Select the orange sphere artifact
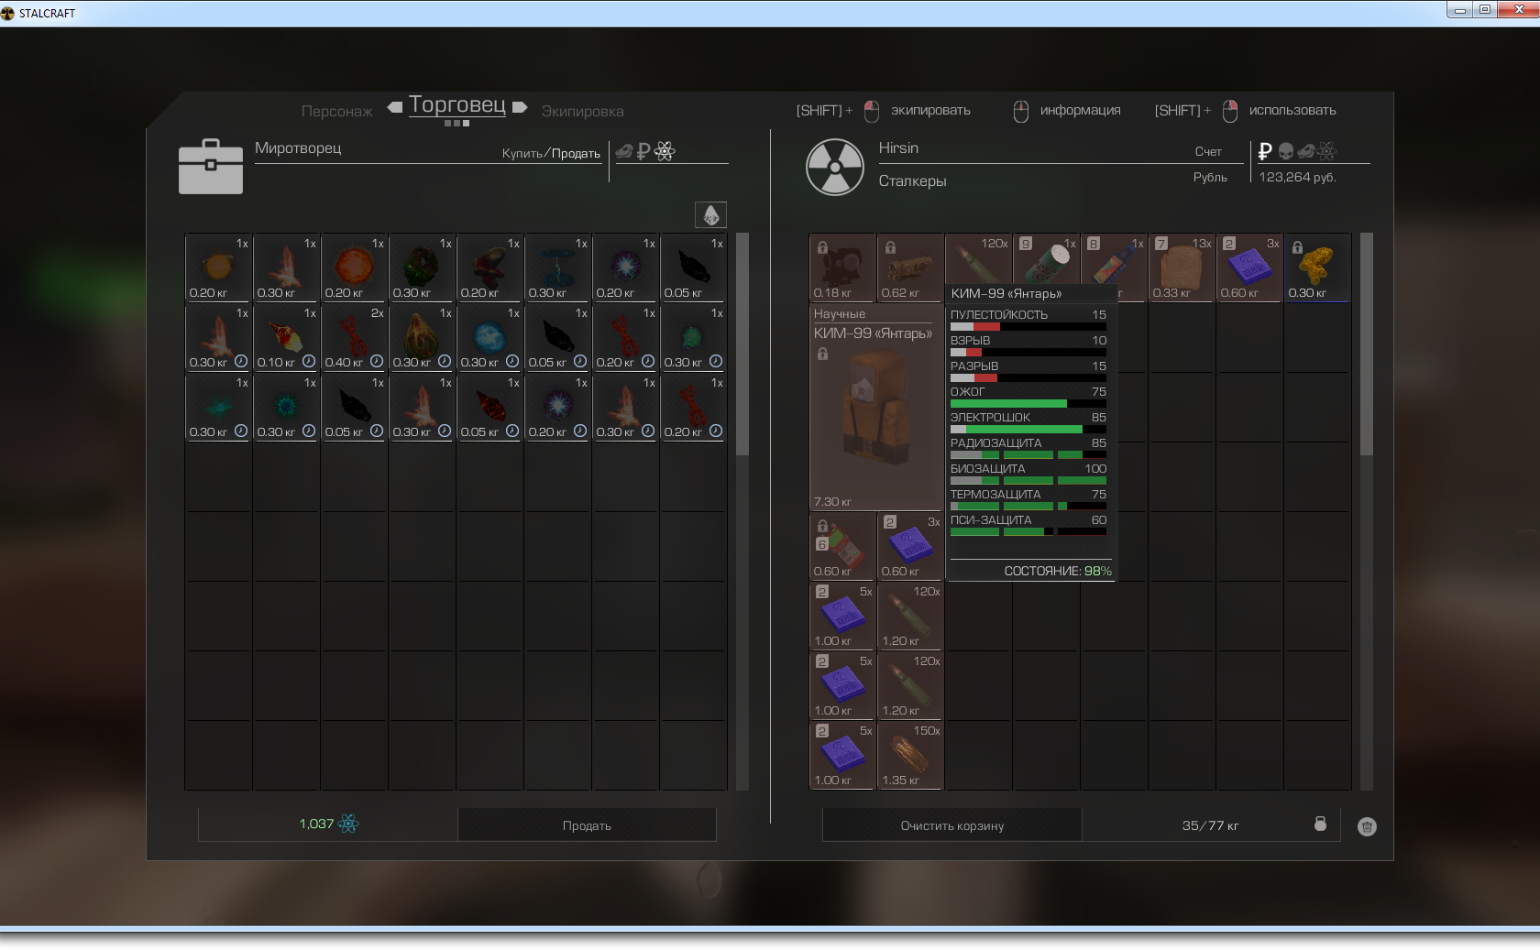This screenshot has height=950, width=1540. click(x=218, y=268)
